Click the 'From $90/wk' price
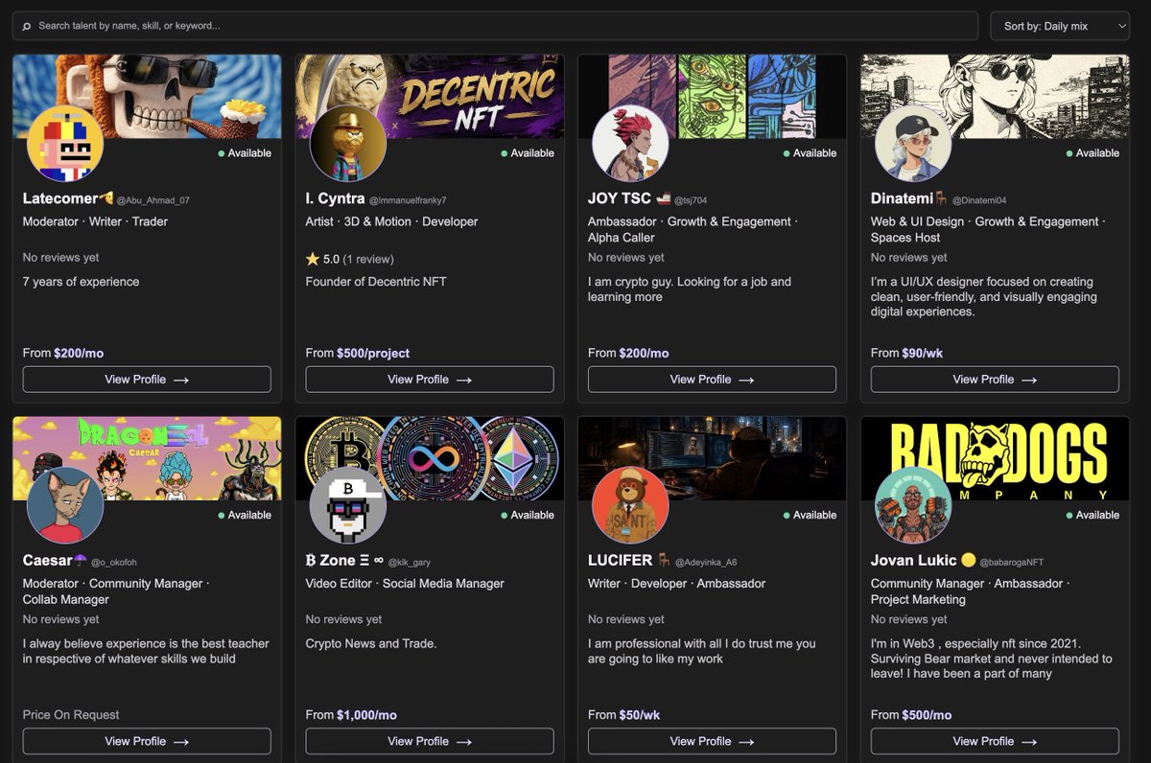This screenshot has height=763, width=1151. pyautogui.click(x=906, y=353)
